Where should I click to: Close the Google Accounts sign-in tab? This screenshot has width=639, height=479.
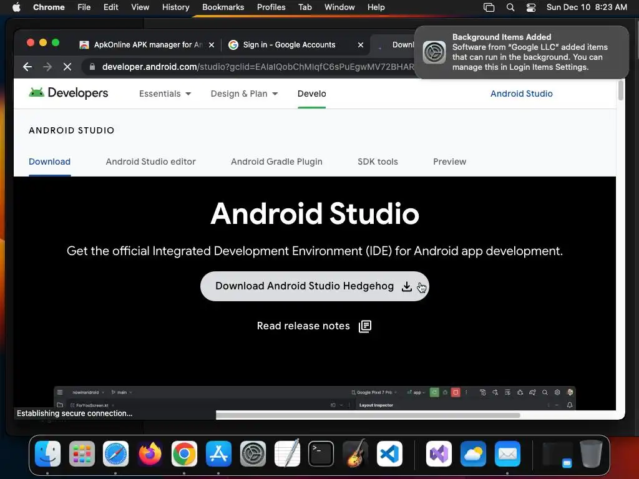(x=361, y=45)
